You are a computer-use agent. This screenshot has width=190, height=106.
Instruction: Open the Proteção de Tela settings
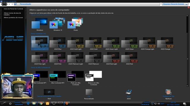168,94
